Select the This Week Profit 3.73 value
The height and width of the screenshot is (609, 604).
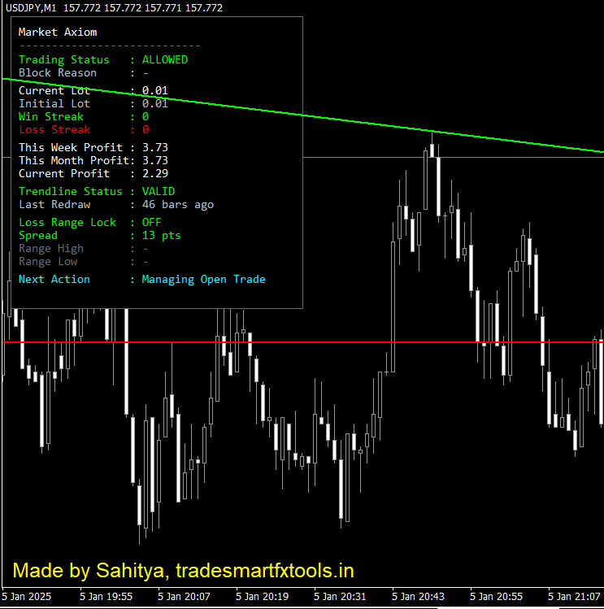(x=154, y=147)
